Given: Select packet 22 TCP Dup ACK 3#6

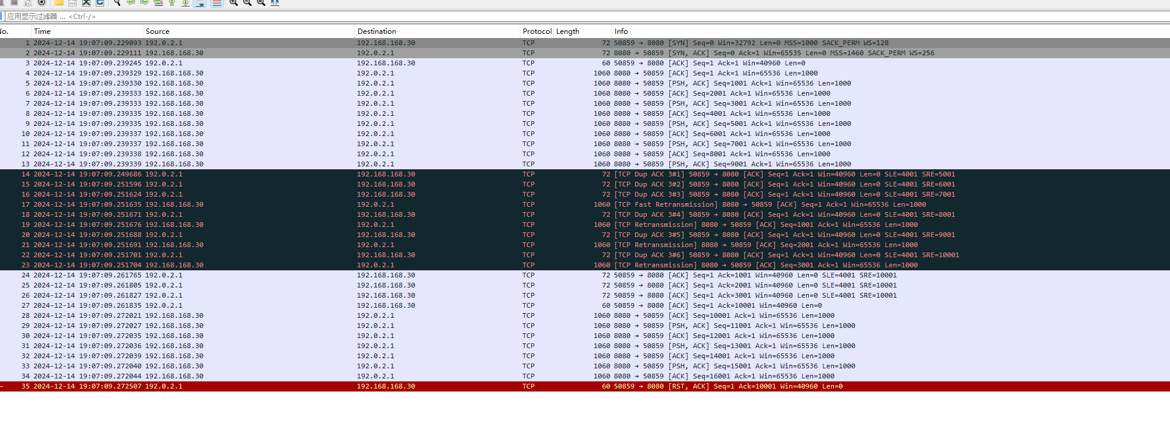Looking at the screenshot, I should click(x=585, y=255).
